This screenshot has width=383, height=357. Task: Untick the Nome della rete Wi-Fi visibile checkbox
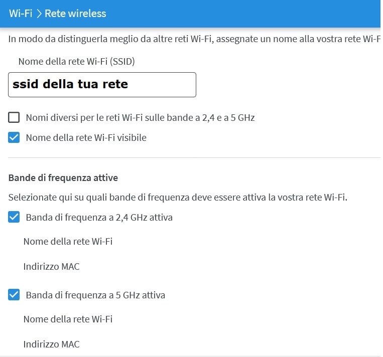point(14,137)
